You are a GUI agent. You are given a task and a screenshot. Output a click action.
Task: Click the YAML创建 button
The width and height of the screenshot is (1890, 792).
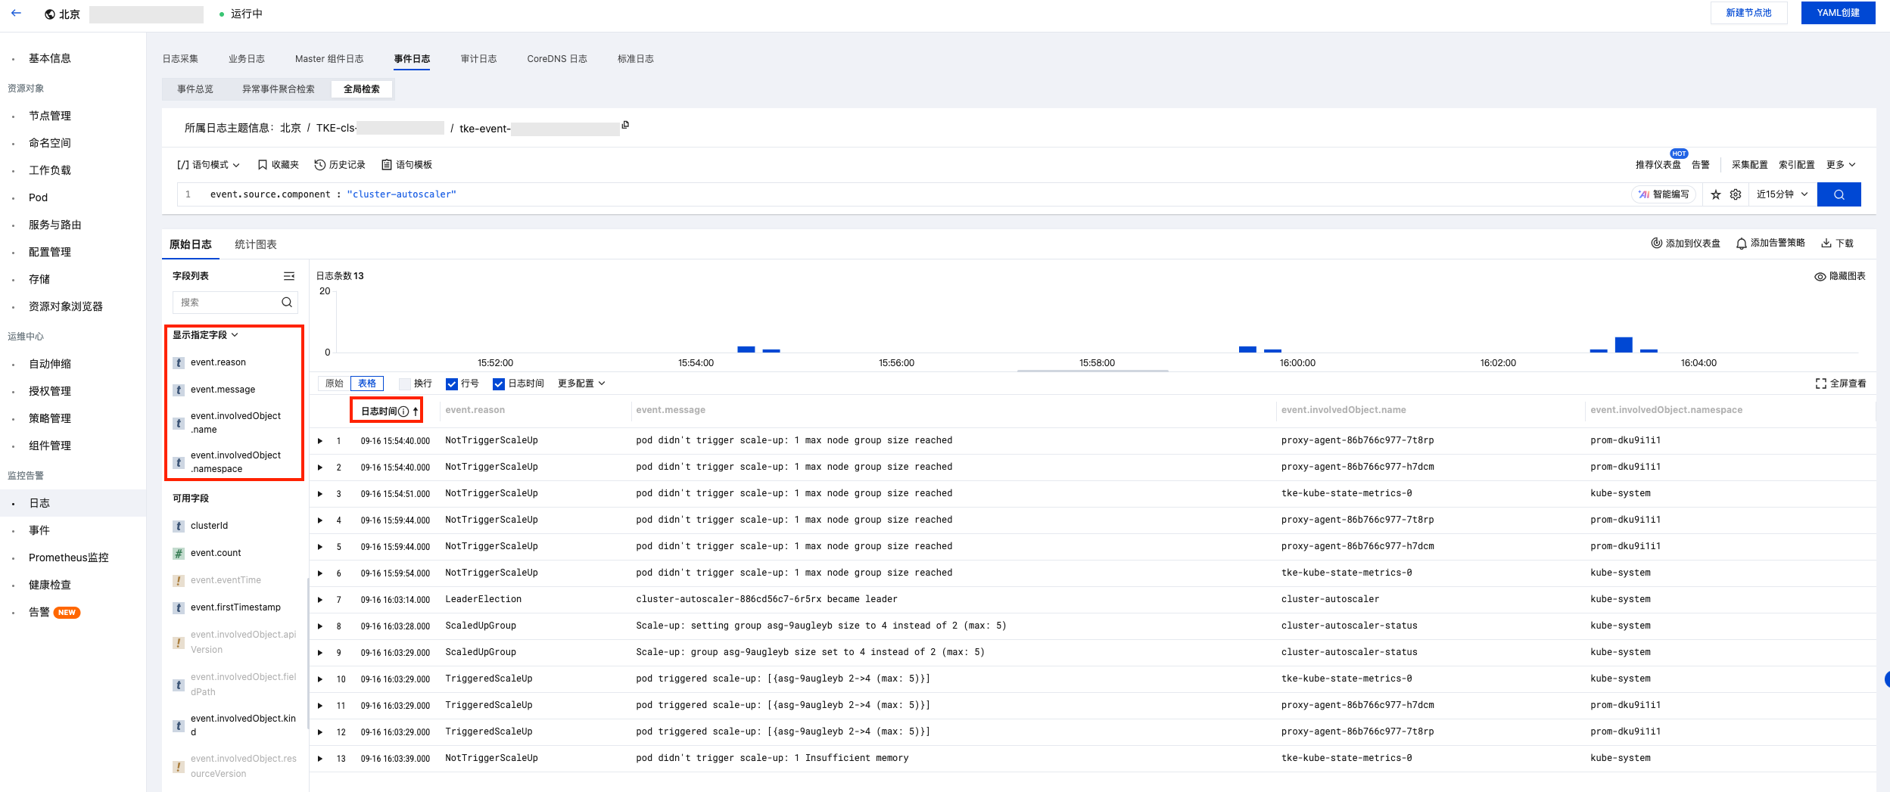click(1837, 13)
